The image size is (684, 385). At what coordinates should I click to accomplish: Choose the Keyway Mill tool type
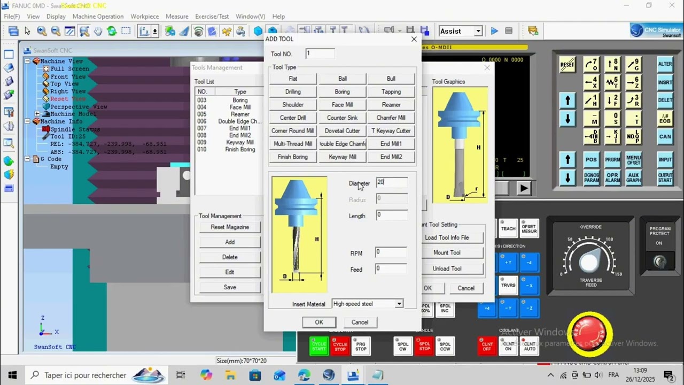point(342,157)
